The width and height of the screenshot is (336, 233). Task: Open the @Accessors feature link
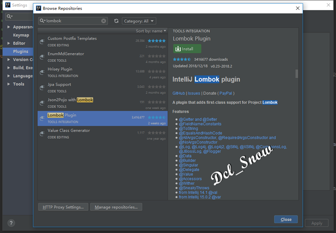coord(190,179)
